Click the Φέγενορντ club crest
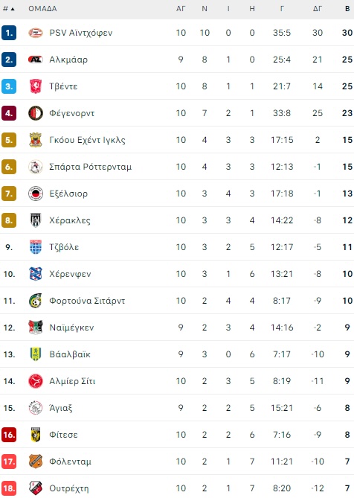 click(x=36, y=113)
